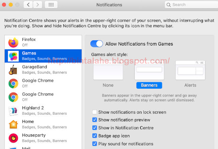218x149 pixels.
Task: Select Games row in app list
Action: point(43,56)
